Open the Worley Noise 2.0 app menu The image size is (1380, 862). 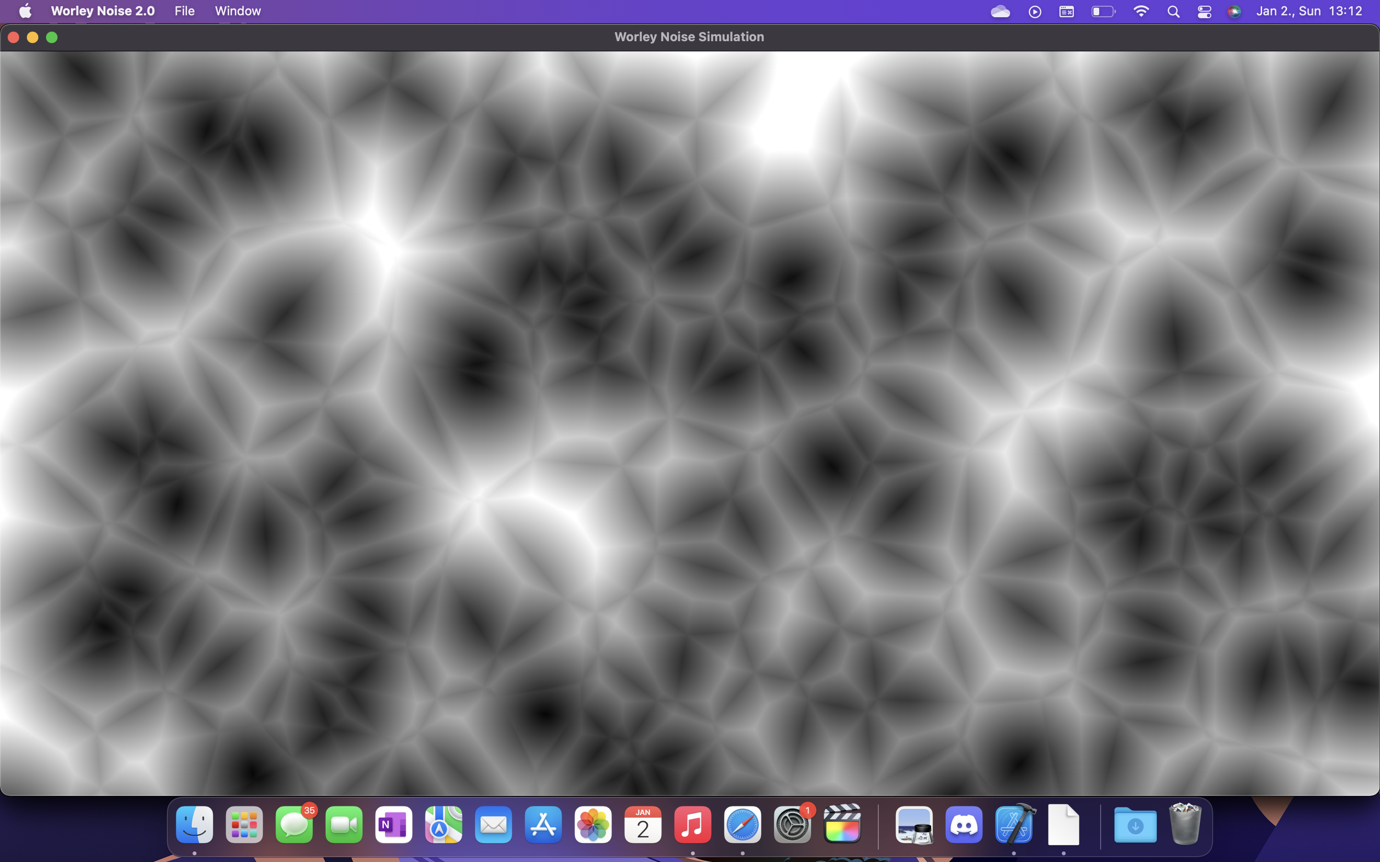pyautogui.click(x=103, y=11)
